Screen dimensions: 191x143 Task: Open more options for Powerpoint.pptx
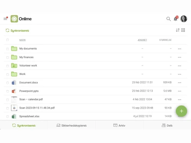coord(180,91)
